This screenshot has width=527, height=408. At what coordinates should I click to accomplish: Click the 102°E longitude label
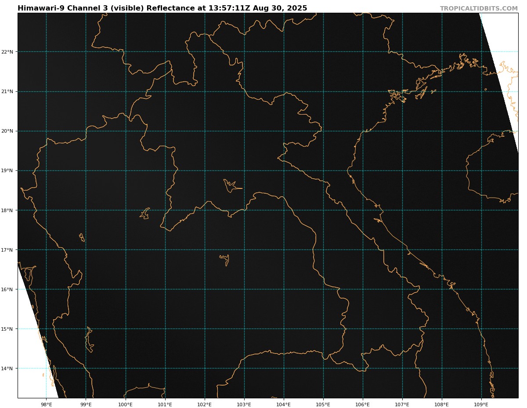pyautogui.click(x=204, y=404)
